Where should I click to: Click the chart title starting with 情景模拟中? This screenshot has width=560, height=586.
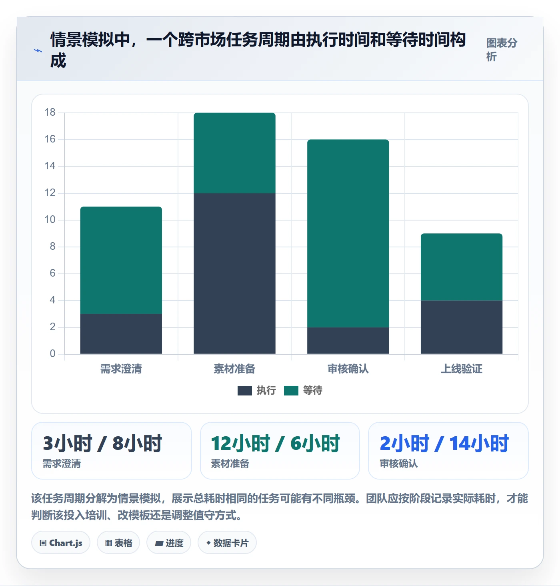click(258, 50)
